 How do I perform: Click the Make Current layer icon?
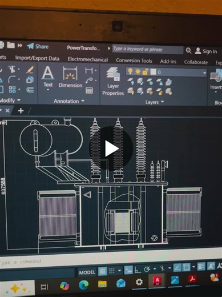tap(168, 82)
